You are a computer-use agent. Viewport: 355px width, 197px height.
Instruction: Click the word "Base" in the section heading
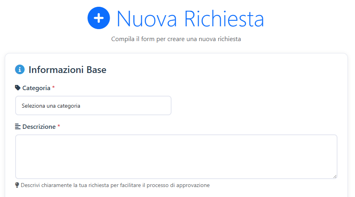97,70
